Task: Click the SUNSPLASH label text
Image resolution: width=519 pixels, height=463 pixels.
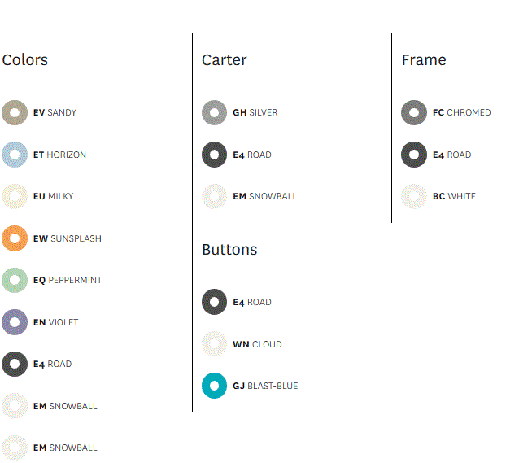Action: tap(76, 238)
